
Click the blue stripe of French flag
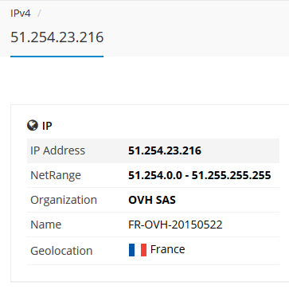click(x=131, y=250)
